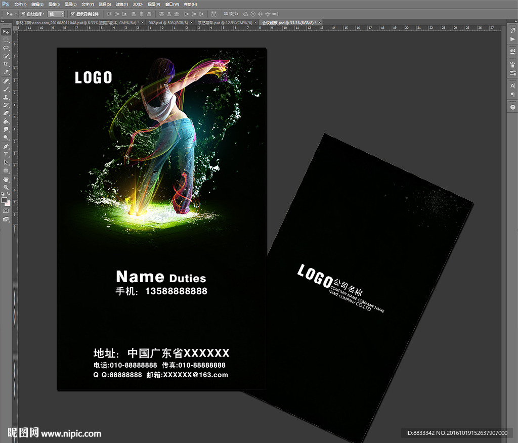Select the Eraser tool
The height and width of the screenshot is (443, 518).
(x=6, y=113)
